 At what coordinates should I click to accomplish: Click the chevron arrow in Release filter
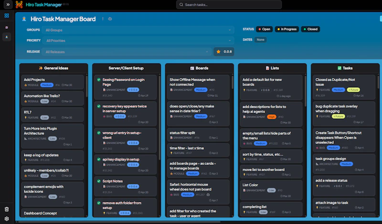click(207, 52)
